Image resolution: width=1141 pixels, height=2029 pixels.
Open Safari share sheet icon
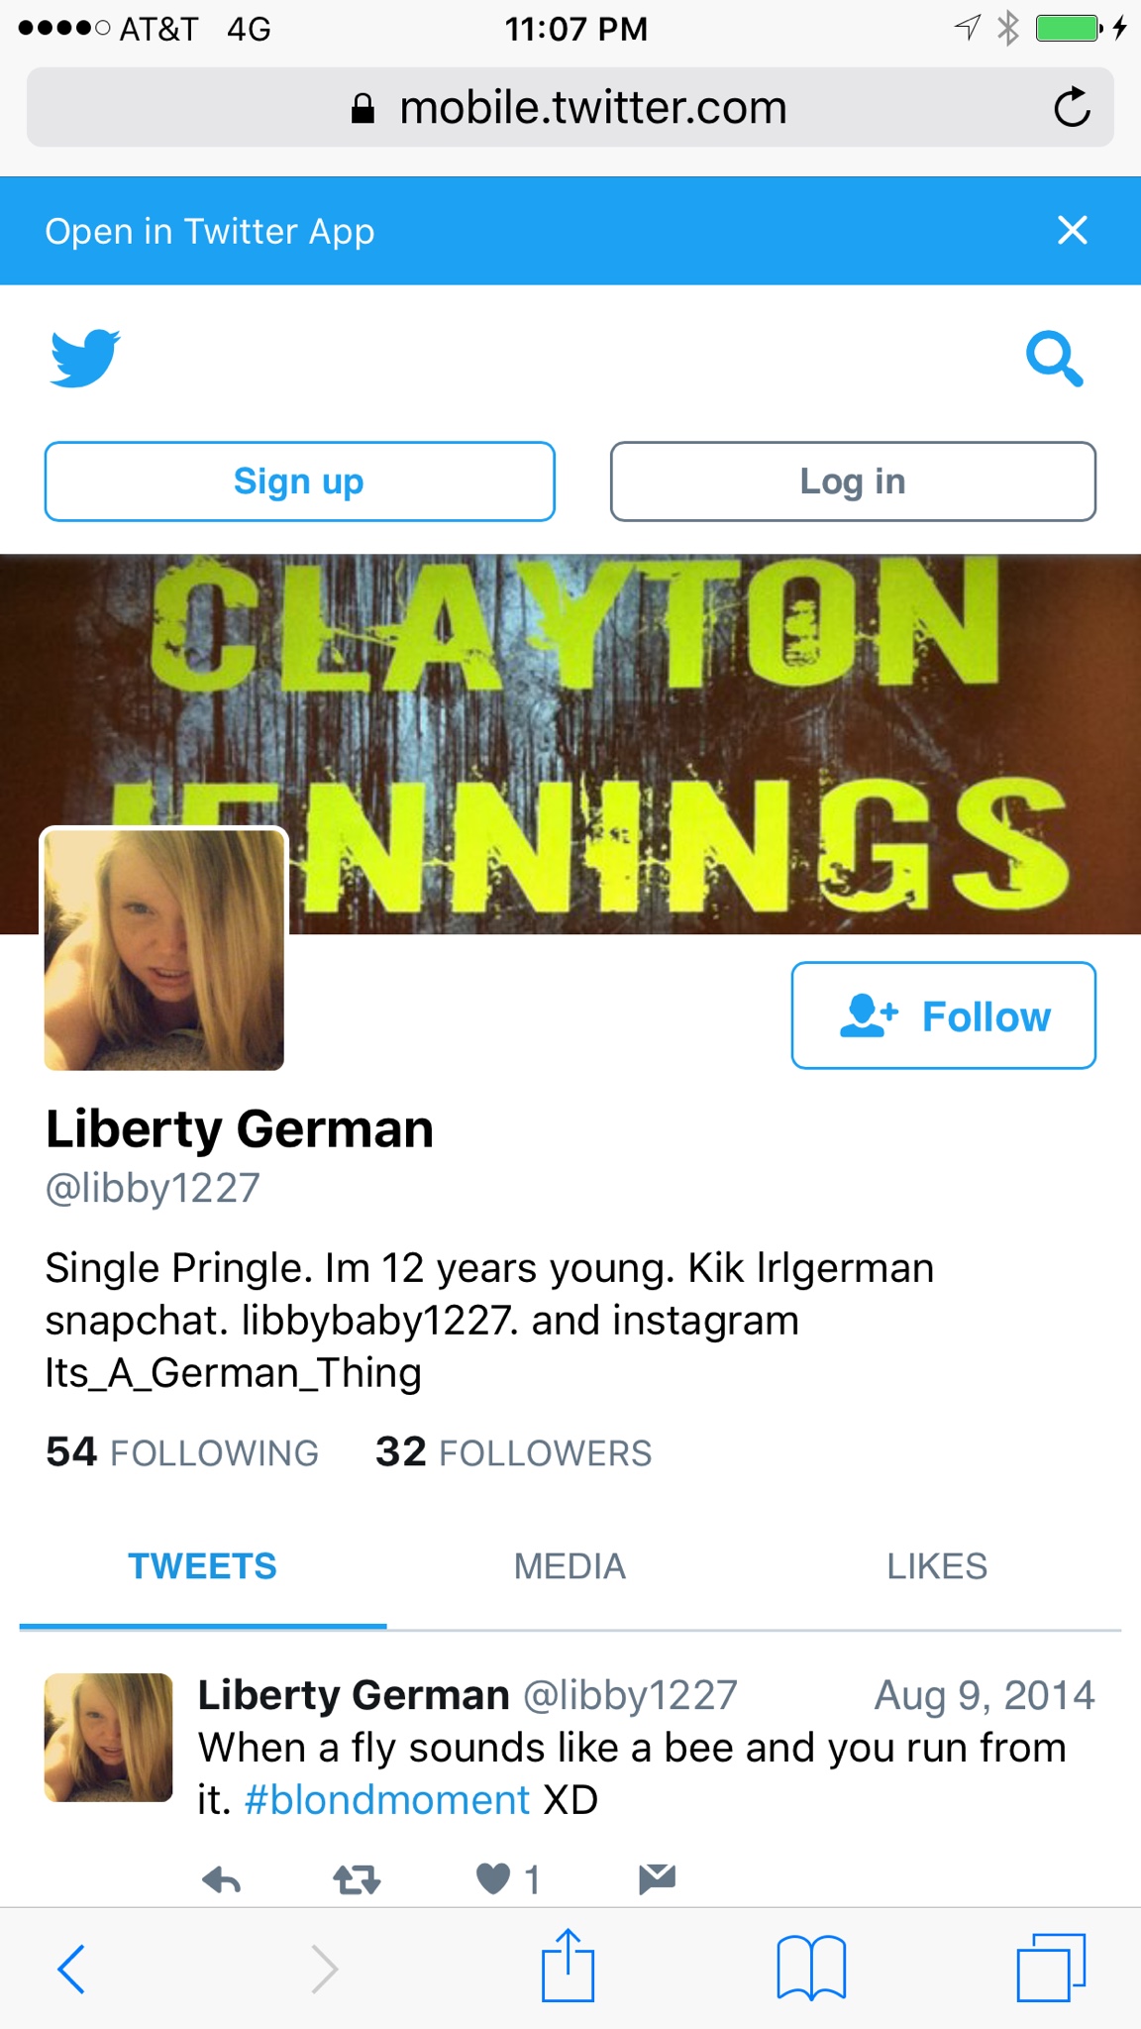coord(569,1966)
